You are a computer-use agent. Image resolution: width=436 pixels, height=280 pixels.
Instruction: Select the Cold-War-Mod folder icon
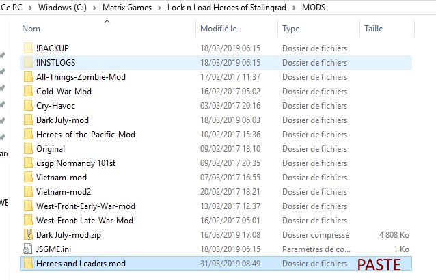tap(28, 91)
